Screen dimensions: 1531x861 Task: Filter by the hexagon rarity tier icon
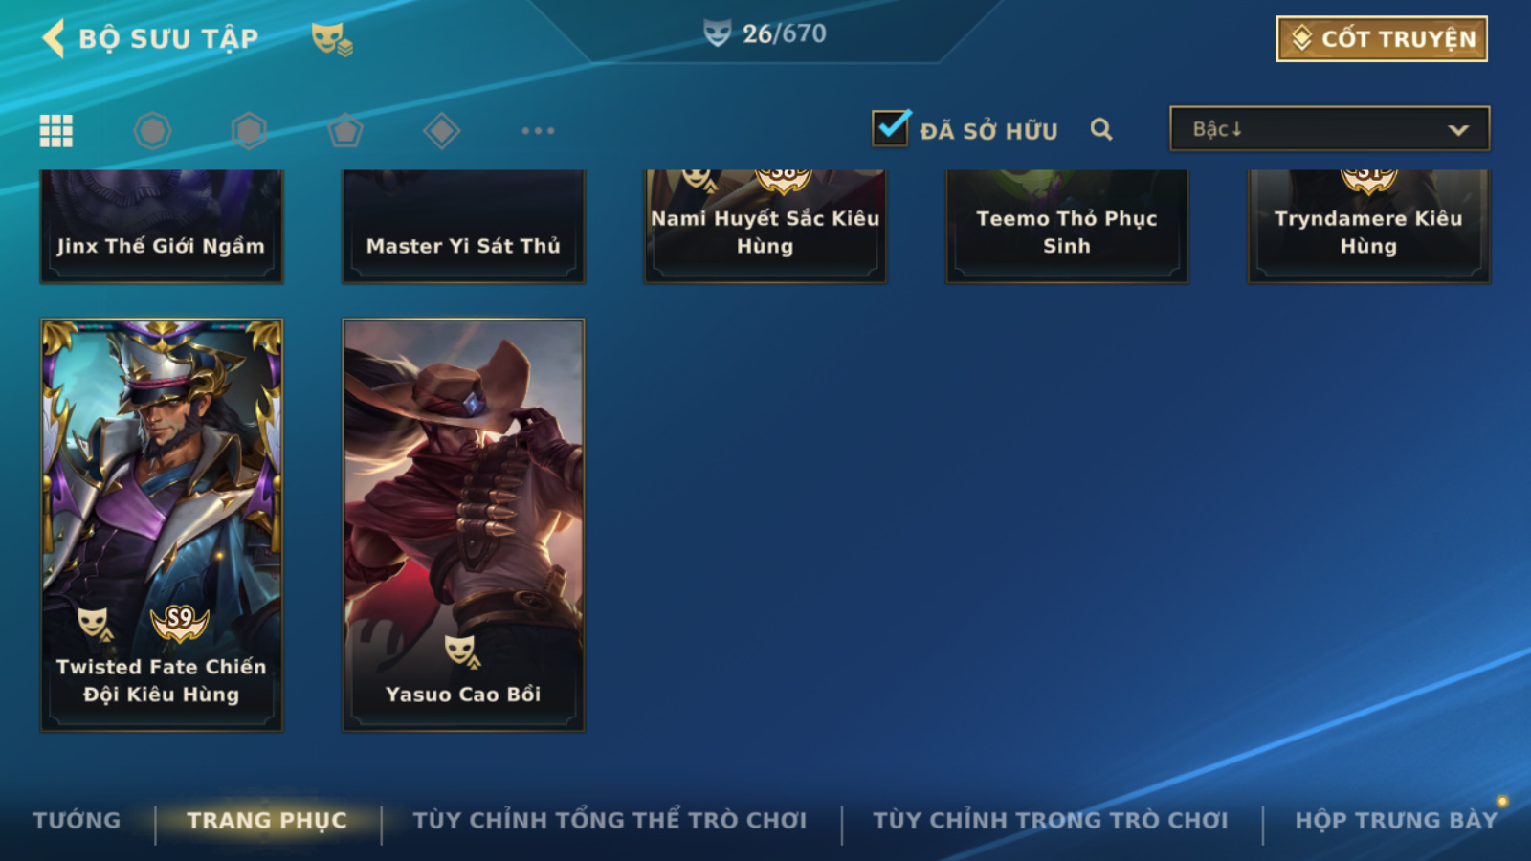[249, 131]
